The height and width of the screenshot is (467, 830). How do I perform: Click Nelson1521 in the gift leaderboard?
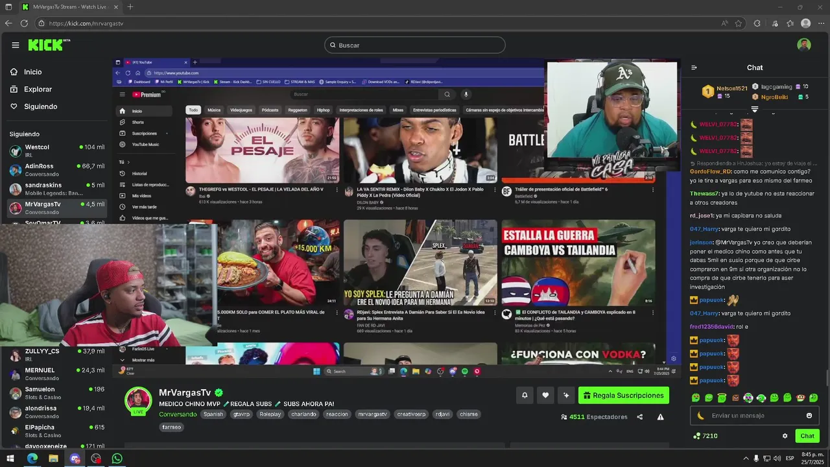(x=731, y=88)
